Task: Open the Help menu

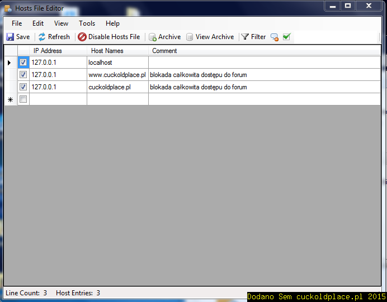Action: click(112, 23)
